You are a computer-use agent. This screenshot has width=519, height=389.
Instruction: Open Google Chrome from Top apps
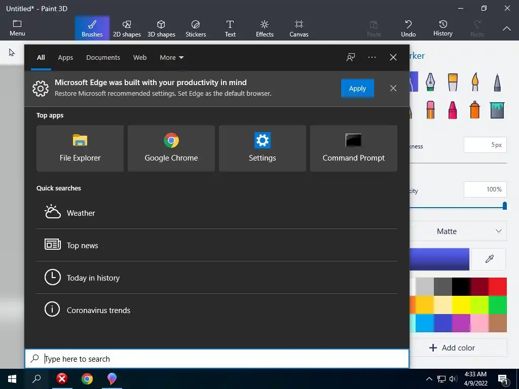(x=171, y=148)
